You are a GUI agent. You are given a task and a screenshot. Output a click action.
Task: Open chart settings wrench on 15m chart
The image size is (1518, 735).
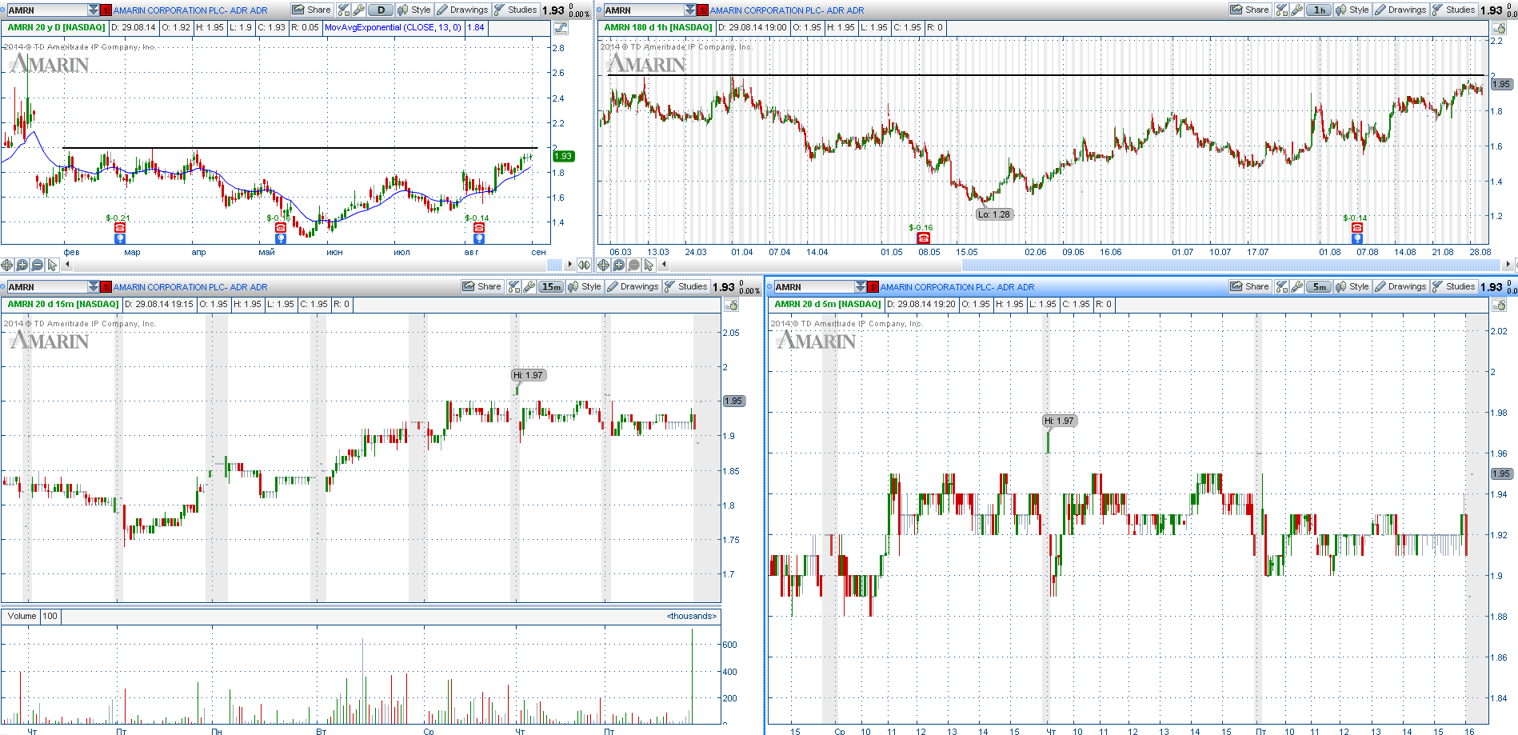[x=529, y=286]
